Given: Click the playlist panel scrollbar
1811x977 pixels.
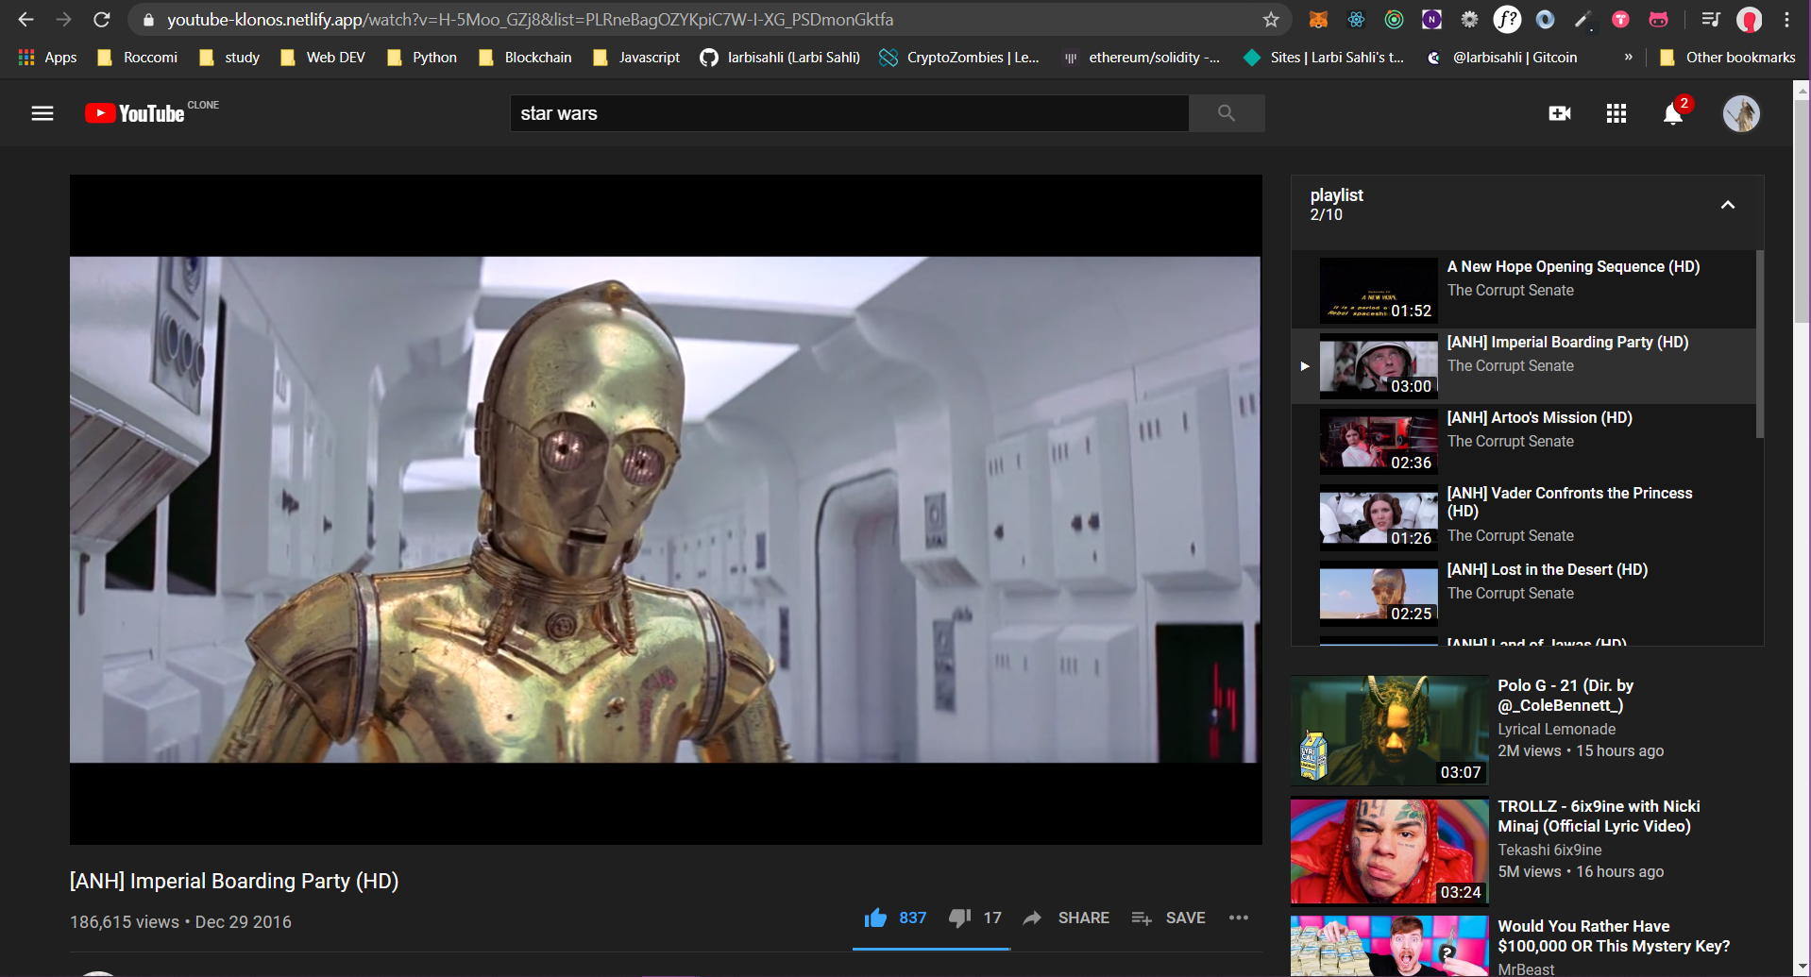Looking at the screenshot, I should point(1760,345).
